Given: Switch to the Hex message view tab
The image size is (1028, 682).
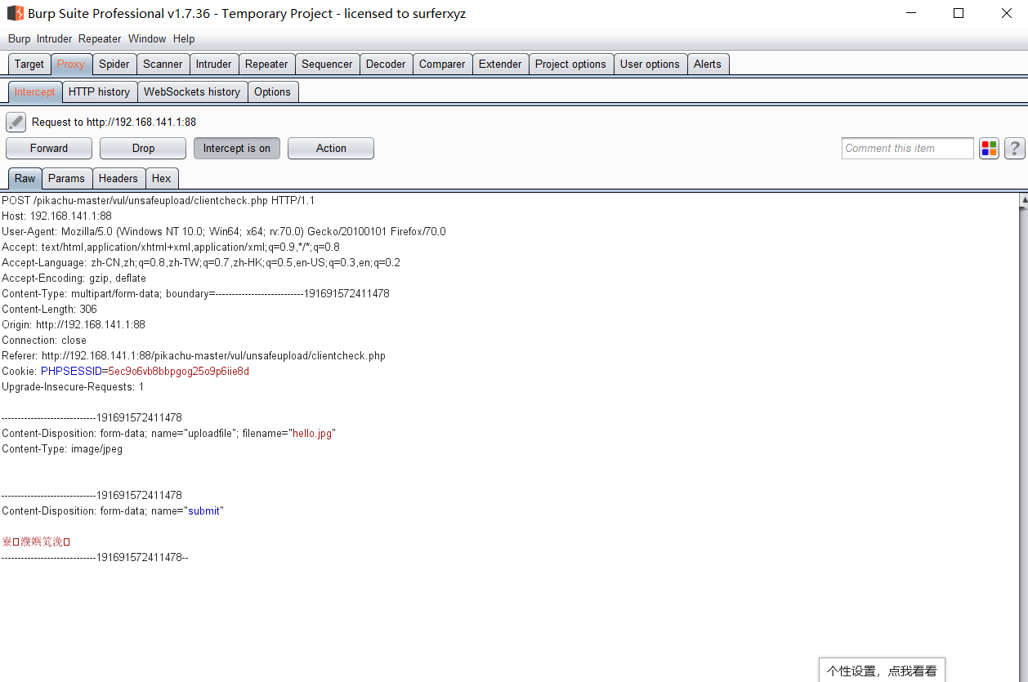Looking at the screenshot, I should [162, 178].
